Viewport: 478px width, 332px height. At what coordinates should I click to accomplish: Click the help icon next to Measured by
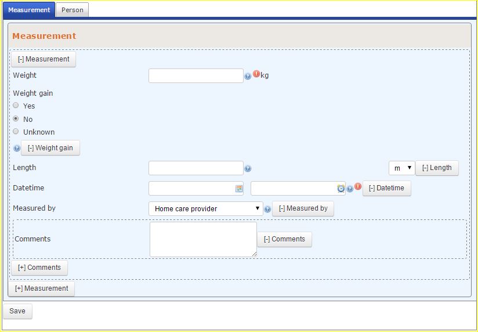point(267,210)
